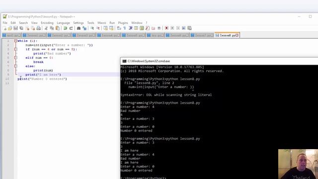The width and height of the screenshot is (318, 179).
Task: Click the Save Recorded Macro icon
Action: click(x=189, y=28)
